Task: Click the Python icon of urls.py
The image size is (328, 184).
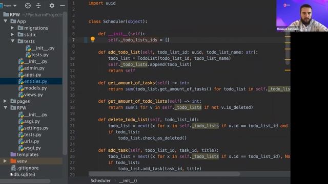Action: coord(21,141)
